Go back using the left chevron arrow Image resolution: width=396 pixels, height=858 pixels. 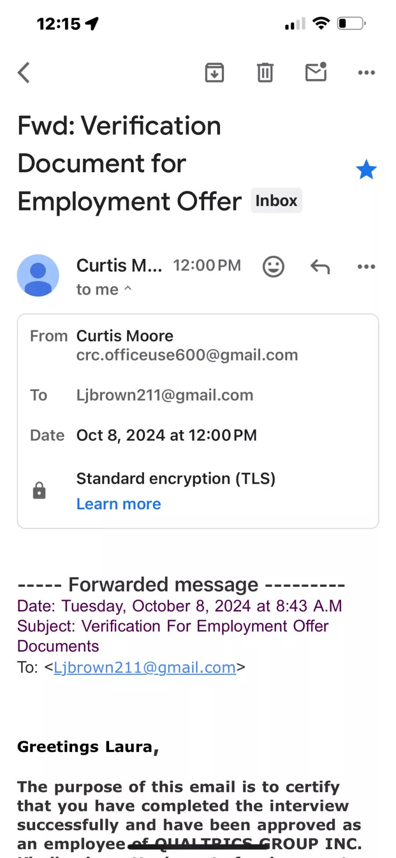click(x=24, y=73)
